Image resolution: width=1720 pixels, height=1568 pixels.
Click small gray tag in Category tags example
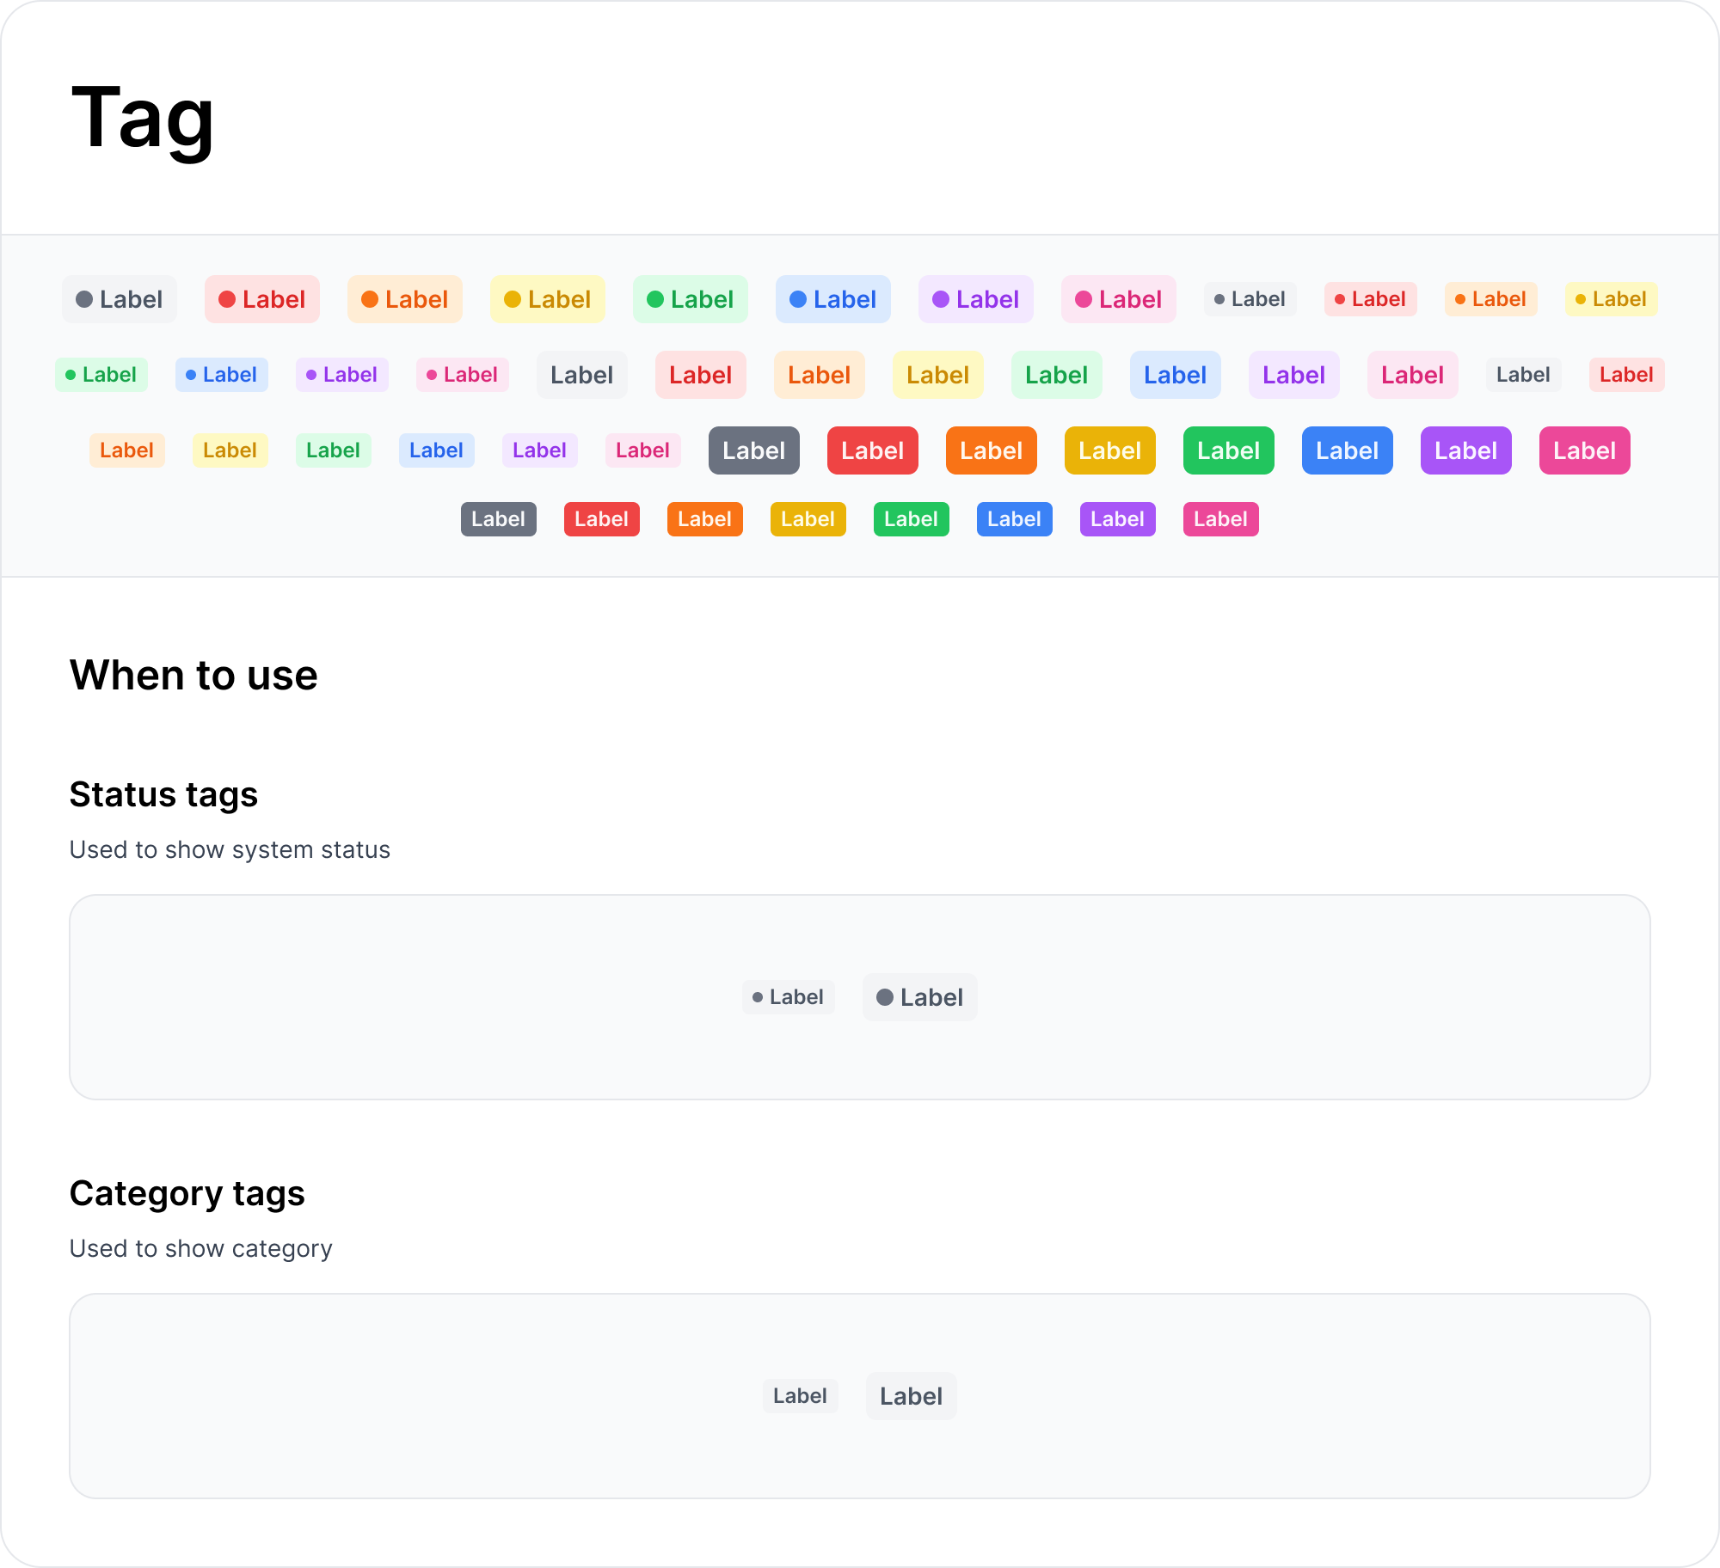(801, 1396)
